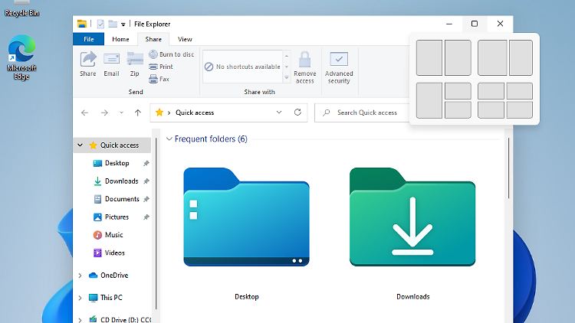This screenshot has width=575, height=323.
Task: Expand the OneDrive tree node
Action: point(80,276)
